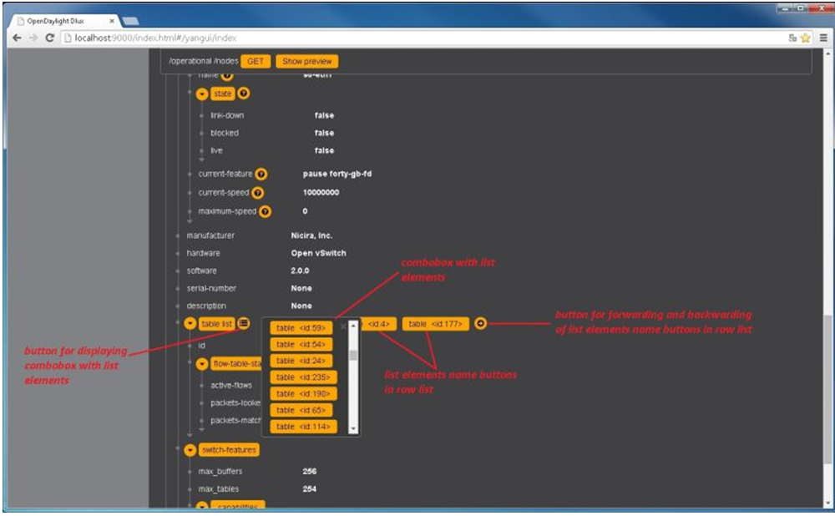Reload the browser page
The width and height of the screenshot is (835, 516).
point(49,38)
